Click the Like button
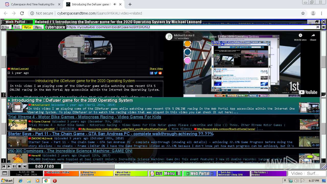This screenshot has height=184, width=327. pos(6,27)
